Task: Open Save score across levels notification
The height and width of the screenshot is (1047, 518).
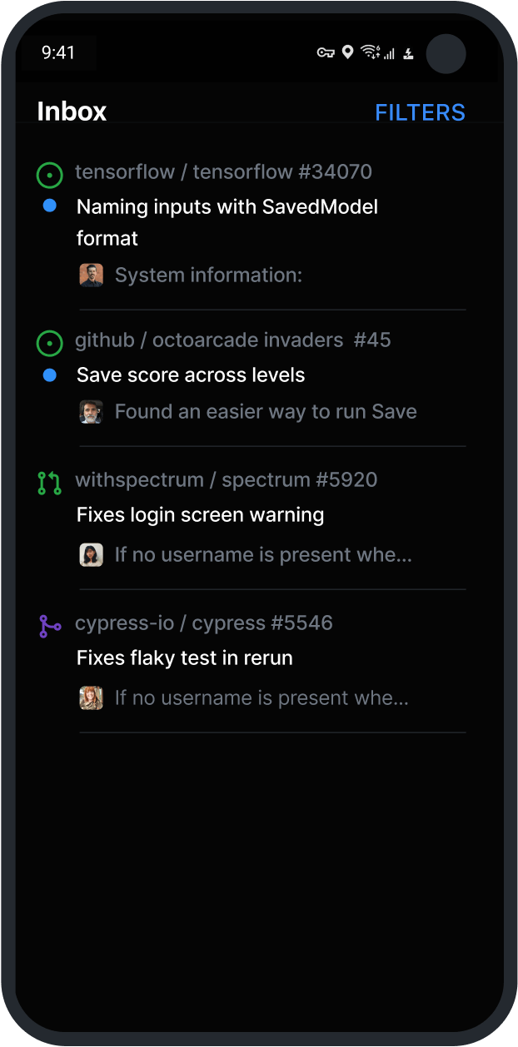Action: point(191,375)
